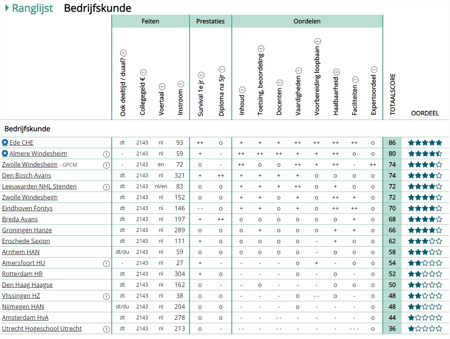Click the star rating for Utrecht Hogeschool Utrecht

[425, 329]
